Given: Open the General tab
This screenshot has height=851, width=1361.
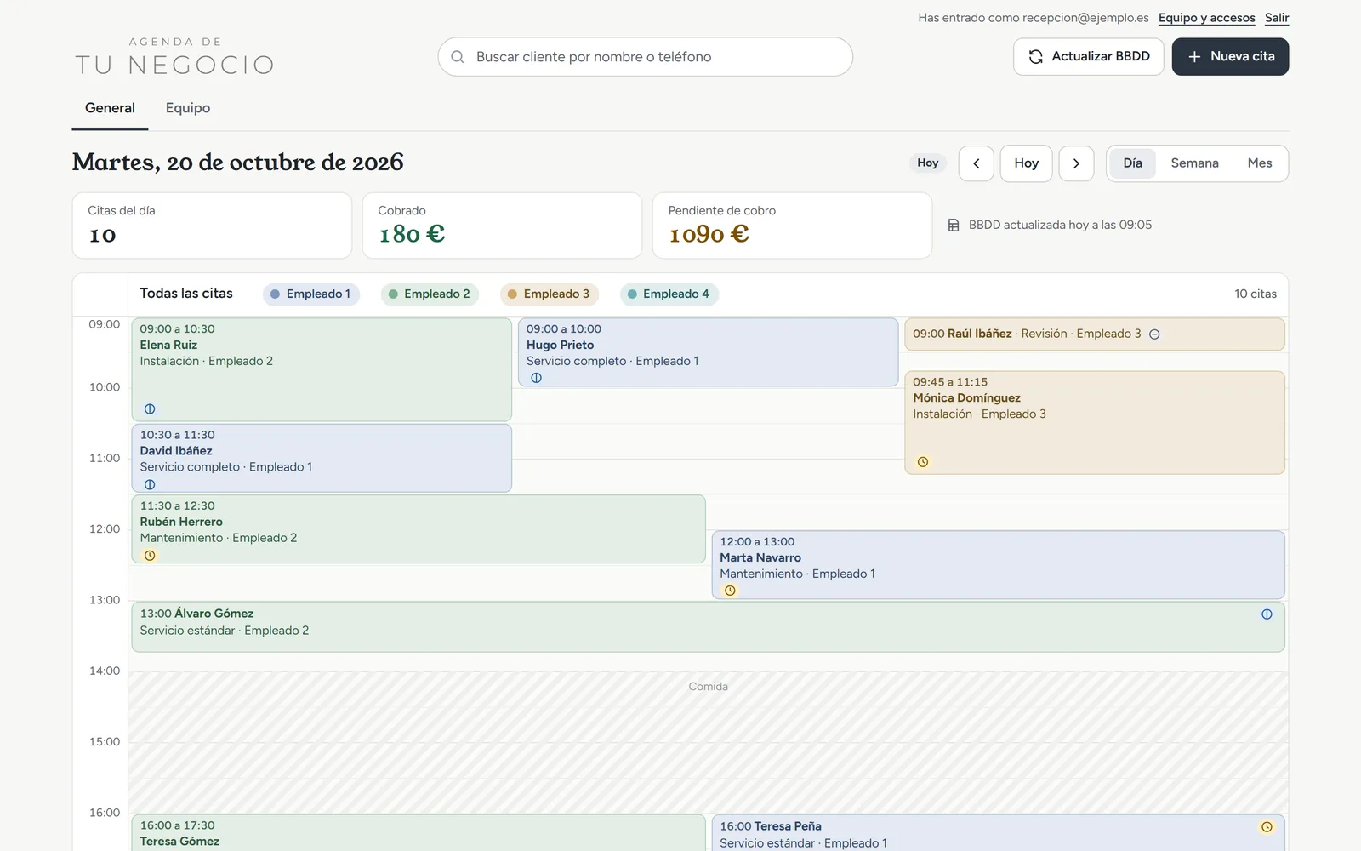Looking at the screenshot, I should point(110,108).
